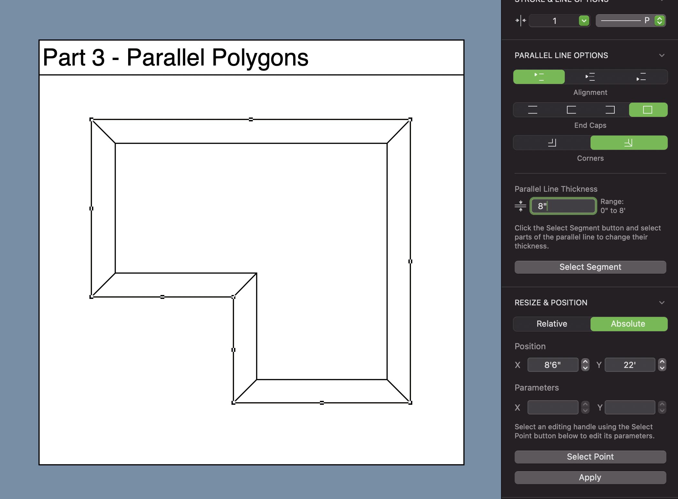This screenshot has height=499, width=678.
Task: Select the no end caps icon
Action: click(532, 110)
